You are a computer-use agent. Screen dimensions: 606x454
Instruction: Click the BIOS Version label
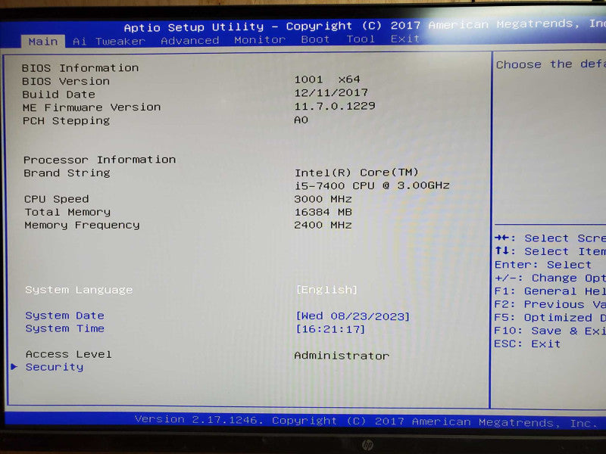(x=66, y=81)
